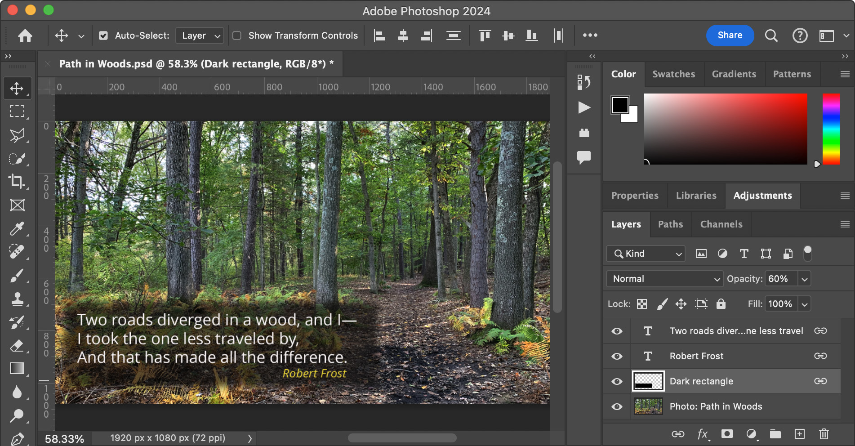Expand the Opacity 60% dropdown arrow
The image size is (855, 446).
click(804, 279)
